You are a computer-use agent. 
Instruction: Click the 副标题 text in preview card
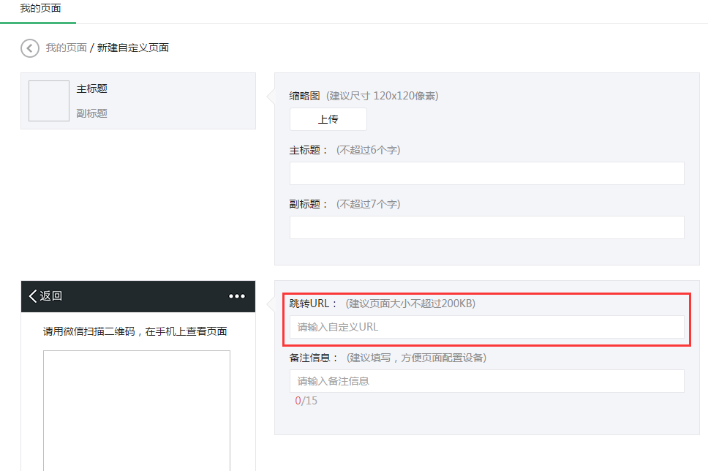[91, 113]
